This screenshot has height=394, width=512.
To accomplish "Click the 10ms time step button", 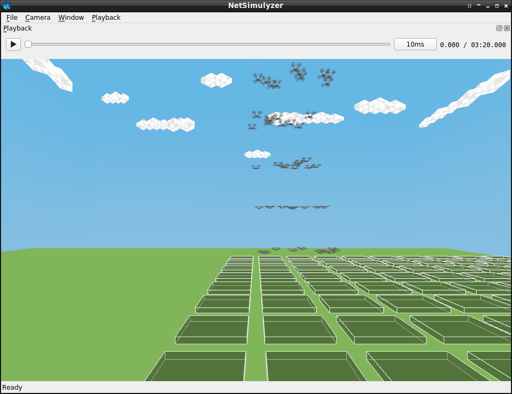I will [x=415, y=44].
